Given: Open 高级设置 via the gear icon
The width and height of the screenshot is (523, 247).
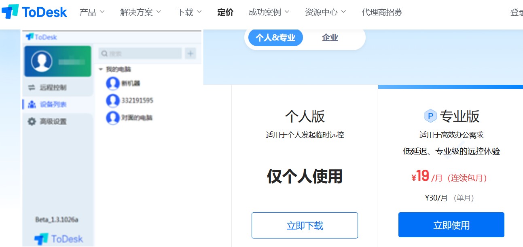Looking at the screenshot, I should 32,122.
